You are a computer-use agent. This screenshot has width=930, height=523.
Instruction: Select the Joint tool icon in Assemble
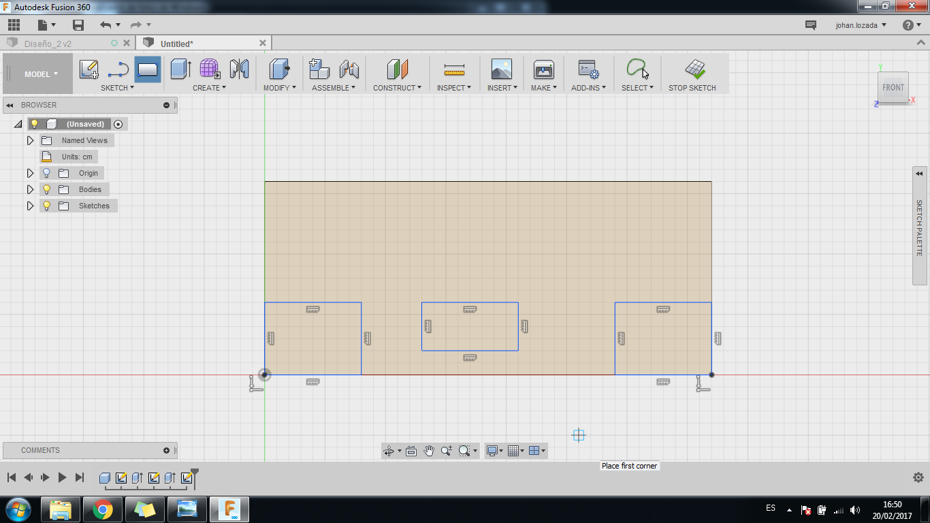click(349, 69)
